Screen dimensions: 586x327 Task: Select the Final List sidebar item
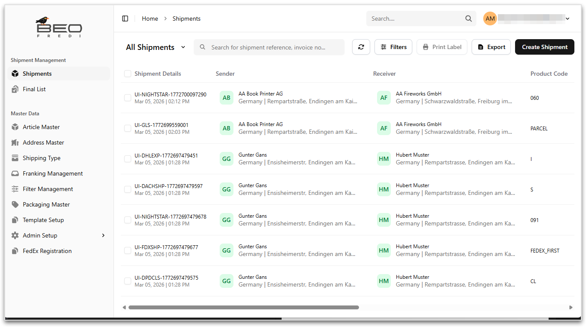(34, 89)
